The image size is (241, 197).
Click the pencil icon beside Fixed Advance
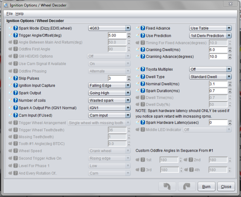[x=137, y=28]
